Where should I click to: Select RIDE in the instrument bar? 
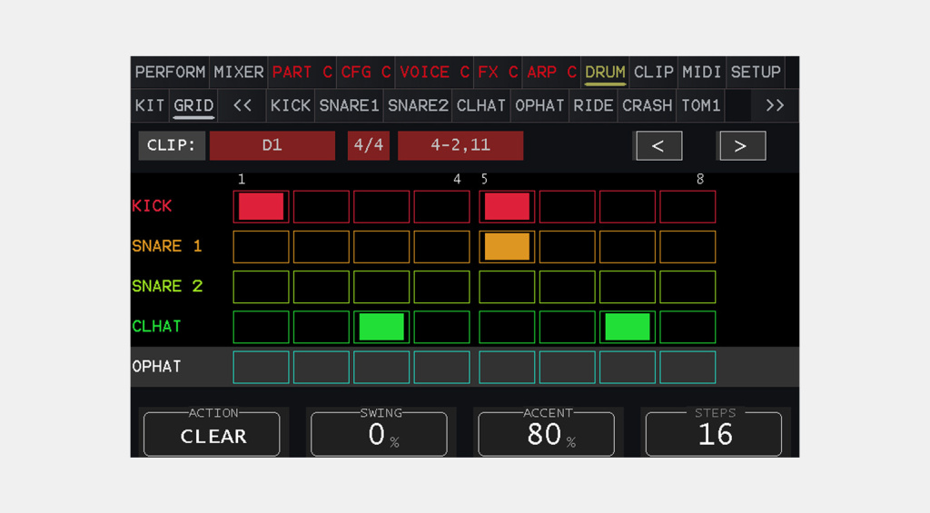point(593,105)
